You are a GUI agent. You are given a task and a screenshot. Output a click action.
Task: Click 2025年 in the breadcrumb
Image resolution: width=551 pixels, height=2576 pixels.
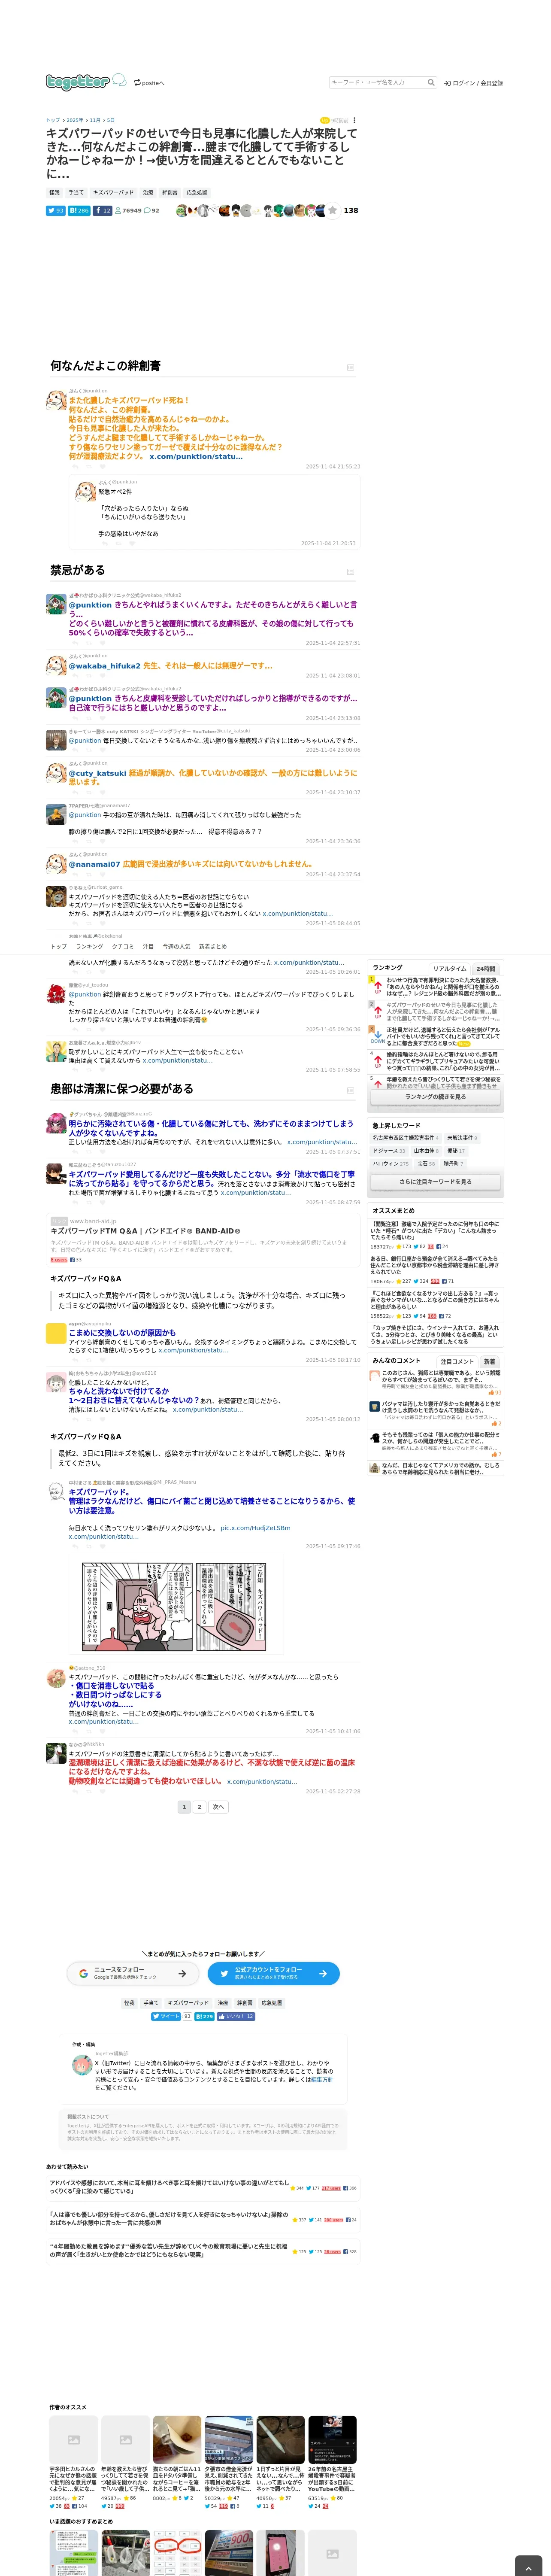75,120
